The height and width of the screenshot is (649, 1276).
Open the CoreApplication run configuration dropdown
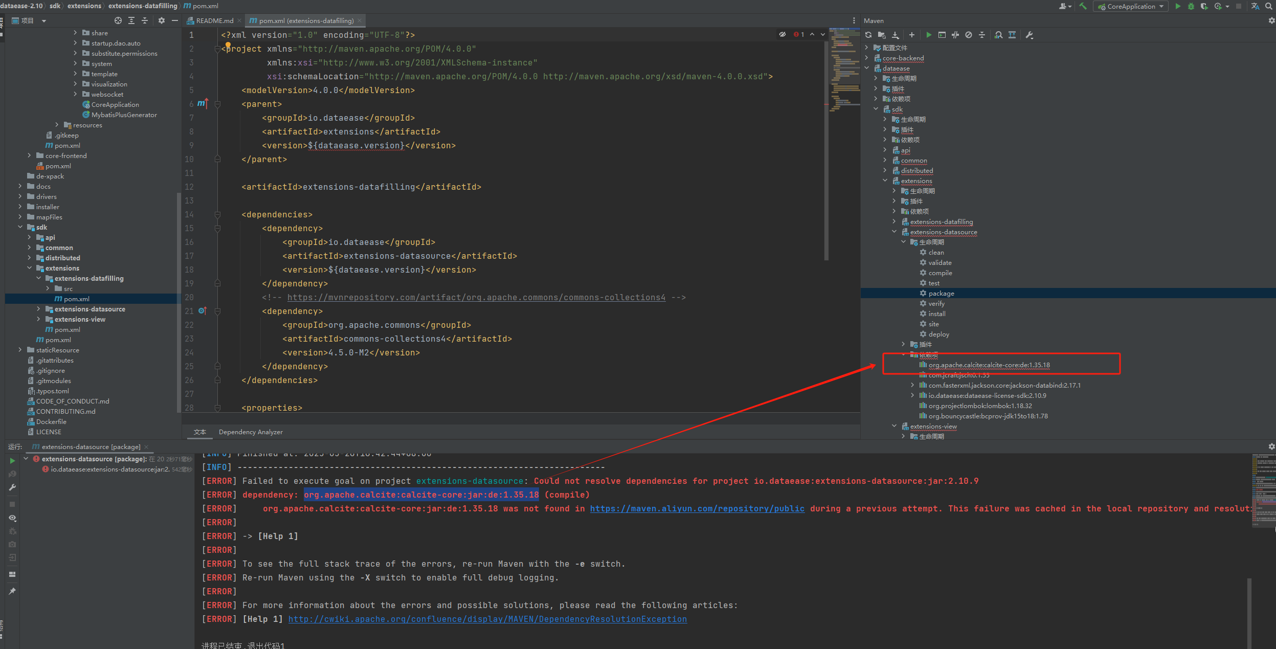1131,6
